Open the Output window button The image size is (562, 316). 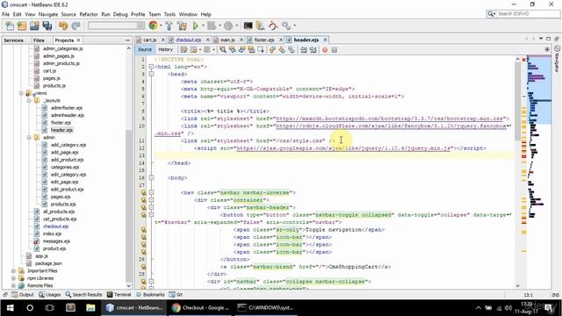(23, 295)
